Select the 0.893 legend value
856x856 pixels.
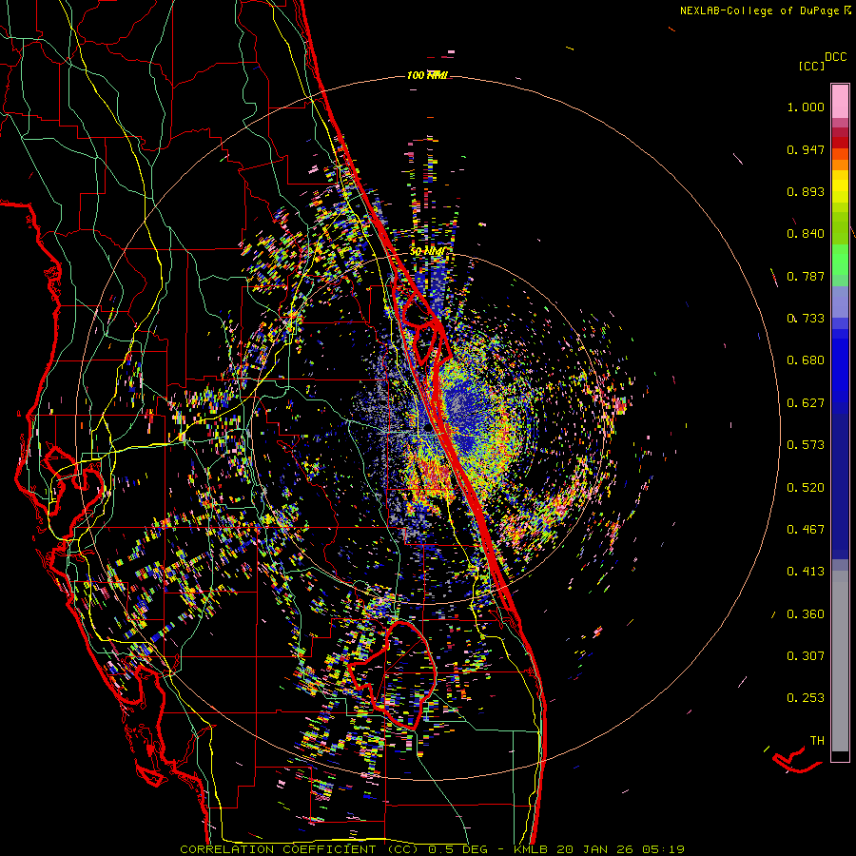pos(806,191)
